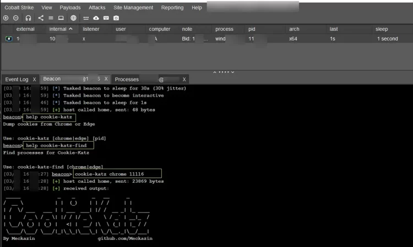Click 'Use: cookie-katz [chrome|edge] [pid]' line
The height and width of the screenshot is (247, 413).
[x=55, y=138]
